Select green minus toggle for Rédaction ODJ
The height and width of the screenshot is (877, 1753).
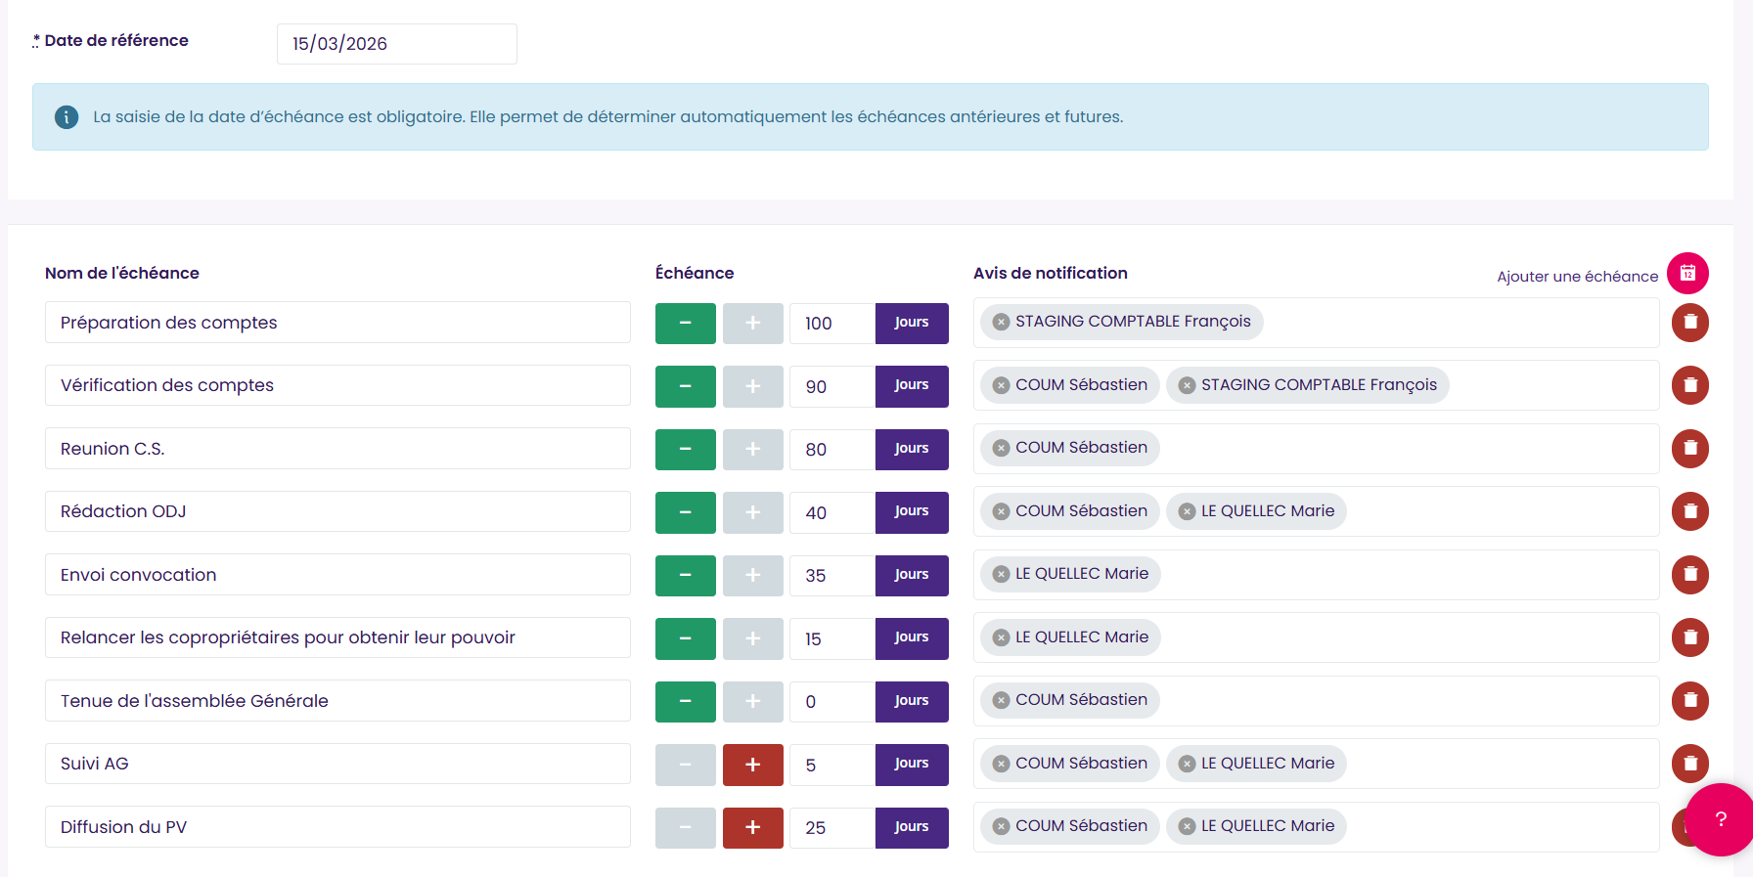686,512
